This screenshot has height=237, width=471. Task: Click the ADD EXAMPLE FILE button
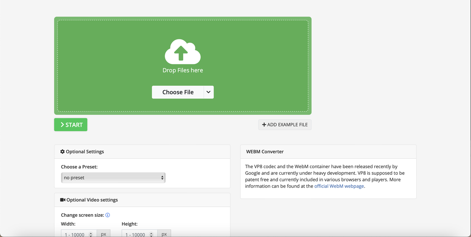(285, 125)
